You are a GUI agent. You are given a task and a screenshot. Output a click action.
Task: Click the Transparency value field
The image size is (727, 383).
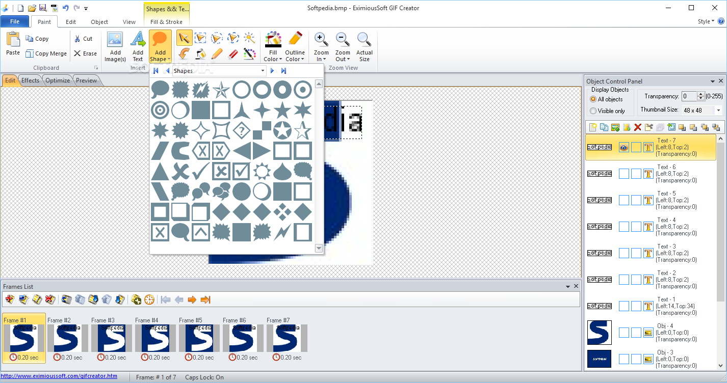pyautogui.click(x=689, y=96)
